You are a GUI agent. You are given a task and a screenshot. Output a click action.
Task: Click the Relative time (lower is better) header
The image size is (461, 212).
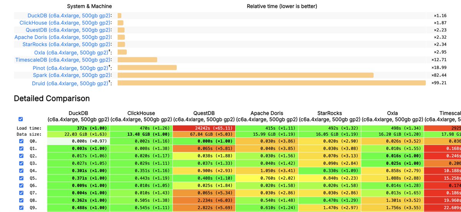pos(282,6)
